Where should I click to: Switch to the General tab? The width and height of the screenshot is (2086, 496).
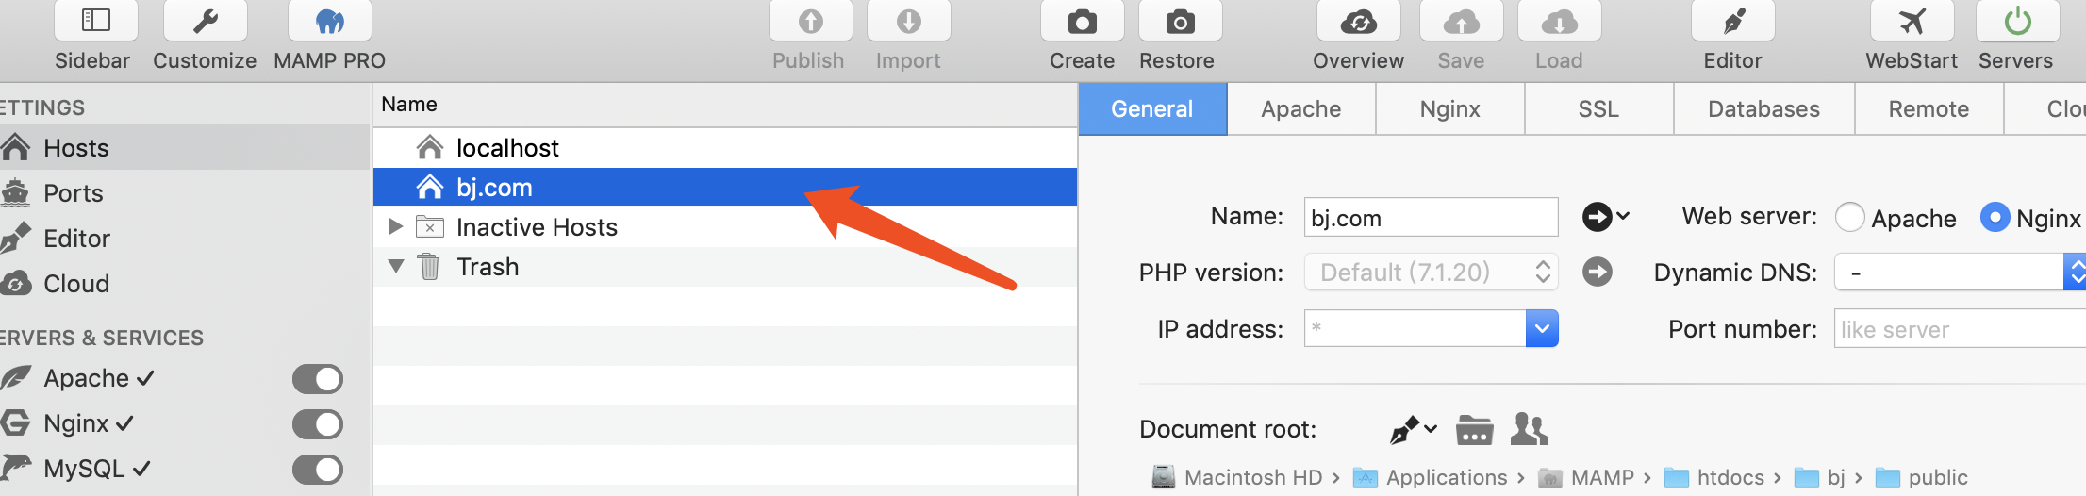tap(1152, 109)
